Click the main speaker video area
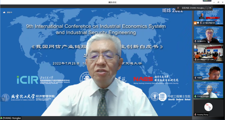This screenshot has width=225, height=120. [x=96, y=62]
